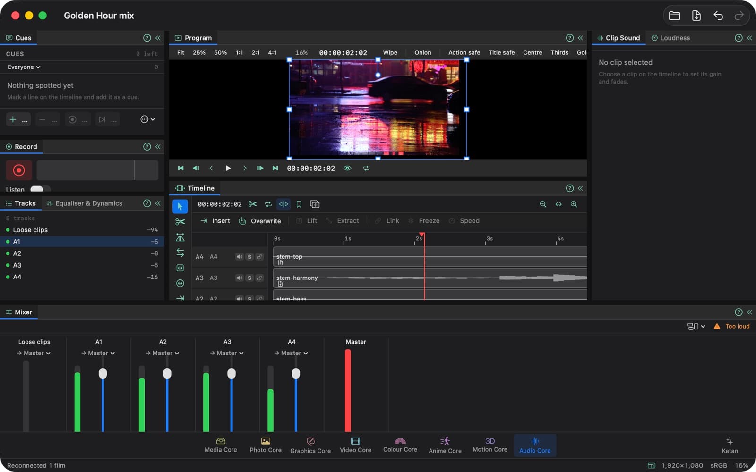This screenshot has width=756, height=472.
Task: Solo track A4 in timeline
Action: pyautogui.click(x=249, y=257)
